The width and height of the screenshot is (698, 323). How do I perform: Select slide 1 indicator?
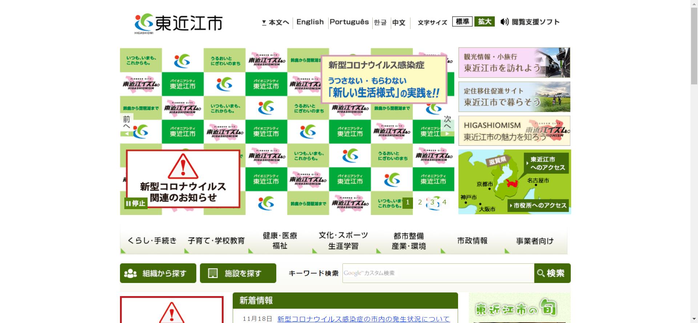coord(408,202)
